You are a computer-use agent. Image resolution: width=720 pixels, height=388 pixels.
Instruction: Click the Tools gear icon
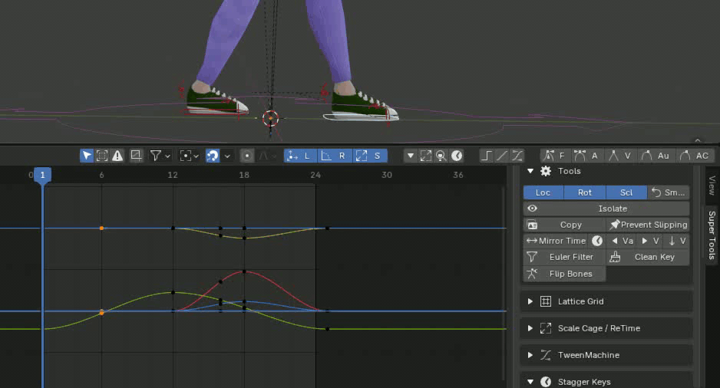[546, 171]
